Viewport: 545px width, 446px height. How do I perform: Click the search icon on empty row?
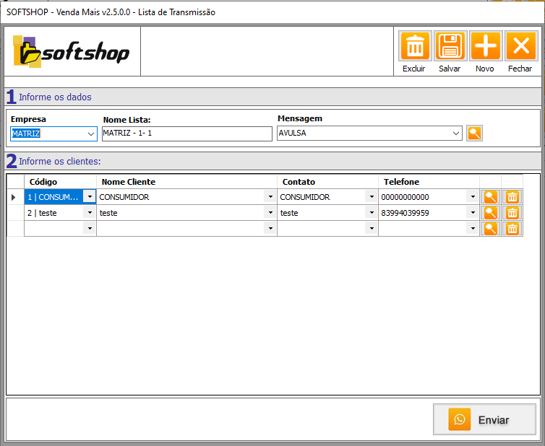tap(491, 229)
